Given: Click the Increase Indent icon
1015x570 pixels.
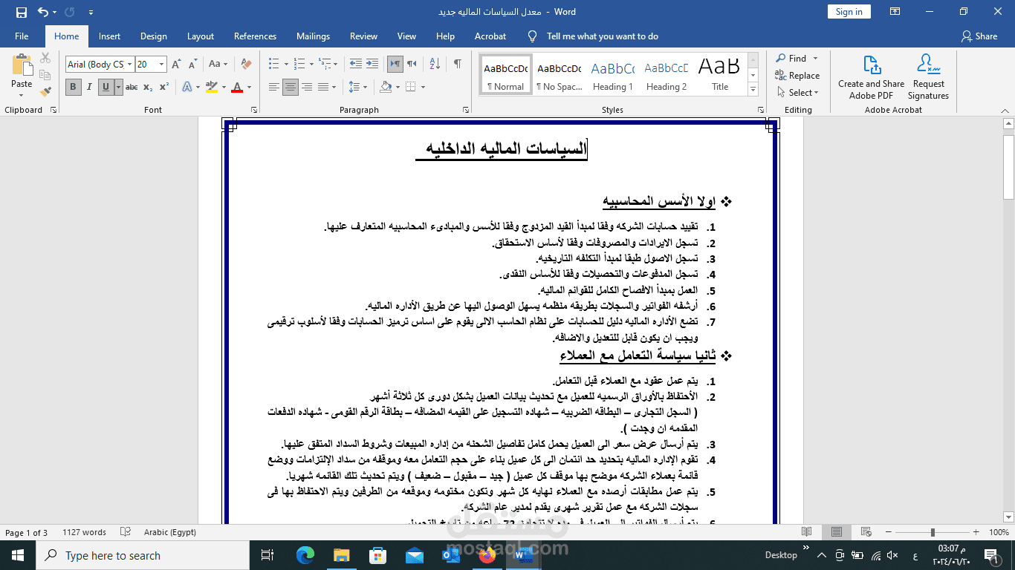Looking at the screenshot, I should pyautogui.click(x=372, y=65).
